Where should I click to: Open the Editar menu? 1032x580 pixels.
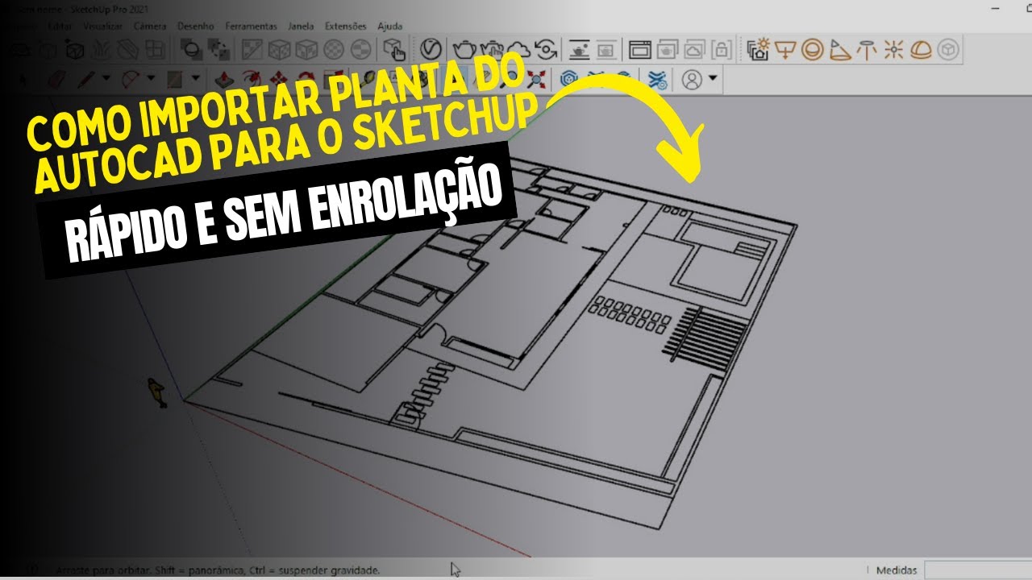pyautogui.click(x=60, y=27)
